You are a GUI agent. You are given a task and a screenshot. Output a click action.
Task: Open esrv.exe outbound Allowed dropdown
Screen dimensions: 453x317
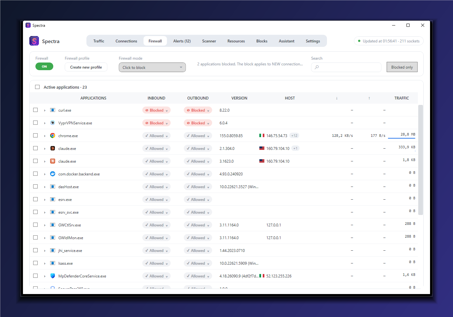(198, 199)
